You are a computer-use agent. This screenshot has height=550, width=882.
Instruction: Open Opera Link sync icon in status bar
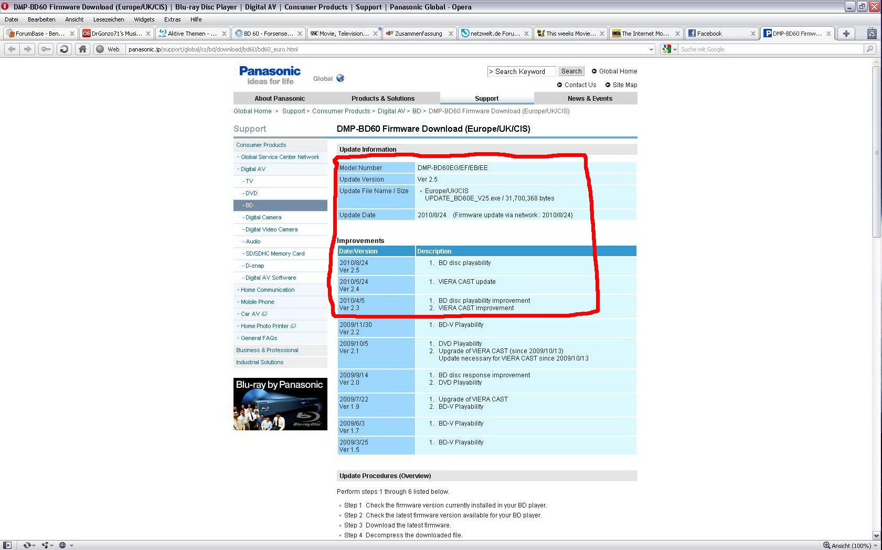click(28, 545)
